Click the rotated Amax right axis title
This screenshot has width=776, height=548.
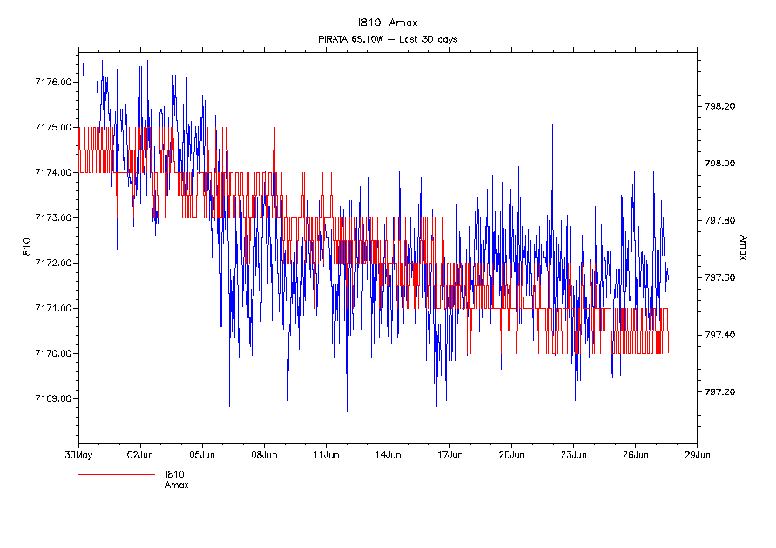[743, 246]
